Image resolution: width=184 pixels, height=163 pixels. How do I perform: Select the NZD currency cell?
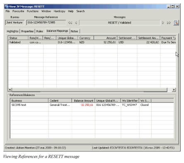tap(86, 42)
